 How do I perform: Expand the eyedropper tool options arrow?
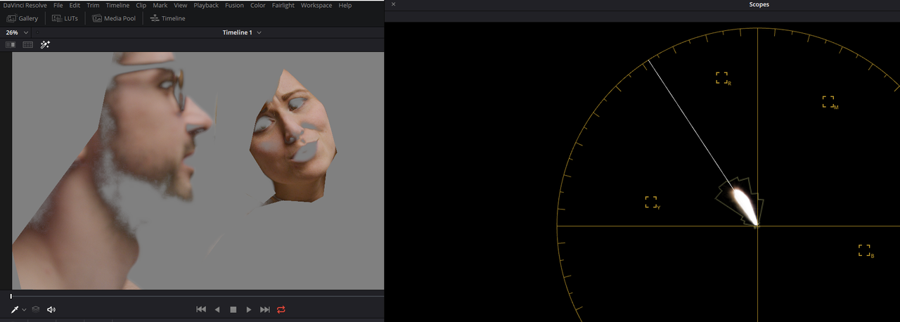pos(24,309)
